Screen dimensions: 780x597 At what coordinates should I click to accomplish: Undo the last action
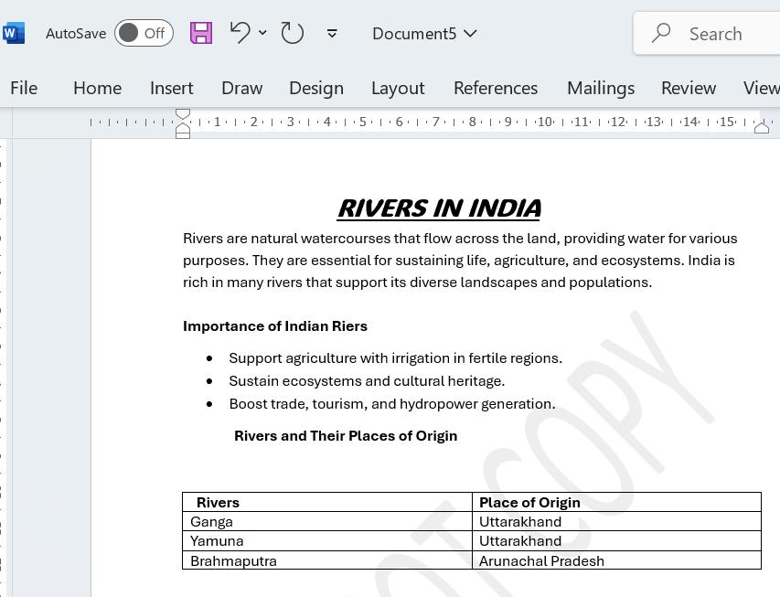(240, 33)
